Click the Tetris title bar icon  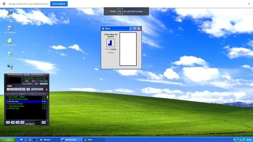click(x=103, y=29)
